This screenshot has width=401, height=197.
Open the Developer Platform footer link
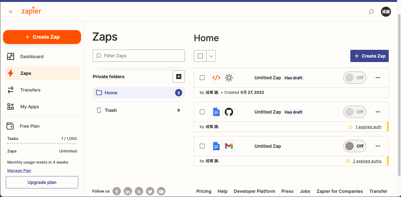(255, 191)
